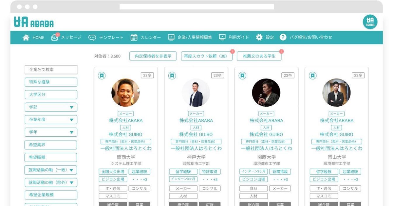Click the usage guide play icon
Screen dimensions: 393x206
tap(222, 37)
